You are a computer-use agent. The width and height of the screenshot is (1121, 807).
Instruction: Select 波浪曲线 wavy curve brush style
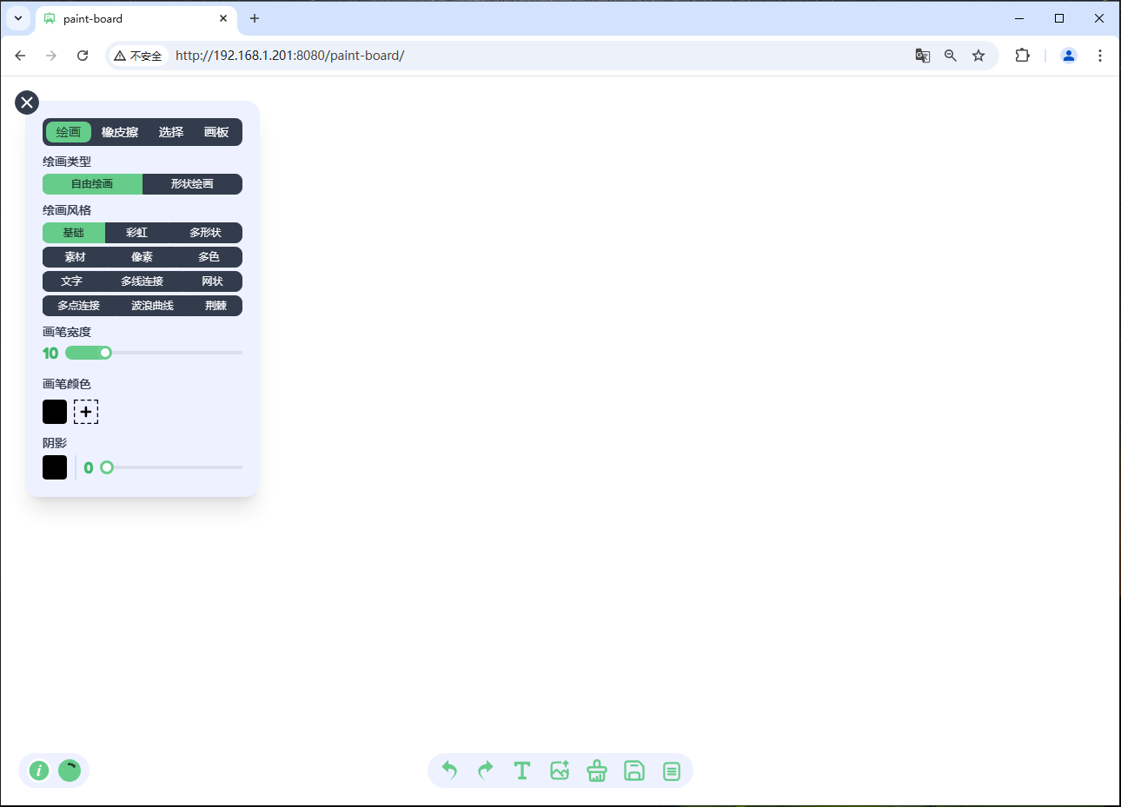coord(152,306)
